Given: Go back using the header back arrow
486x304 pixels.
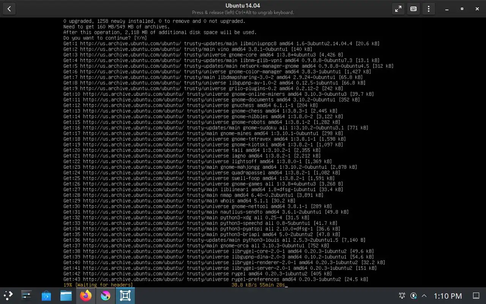Looking at the screenshot, I should 9,9.
